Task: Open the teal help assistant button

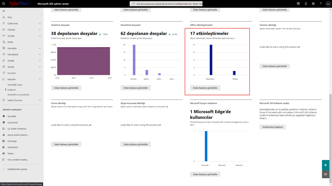Action: (326, 165)
